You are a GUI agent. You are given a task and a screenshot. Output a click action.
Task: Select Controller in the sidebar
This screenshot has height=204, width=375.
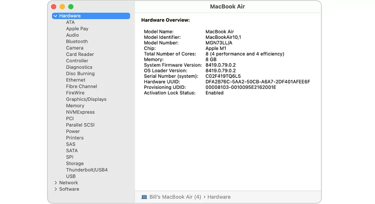tap(77, 61)
